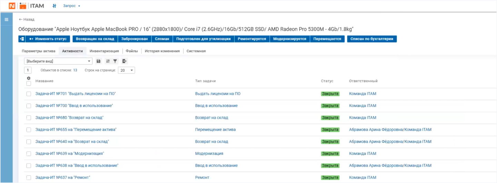
Task: Click the orange N logo icon
Action: (12, 6)
